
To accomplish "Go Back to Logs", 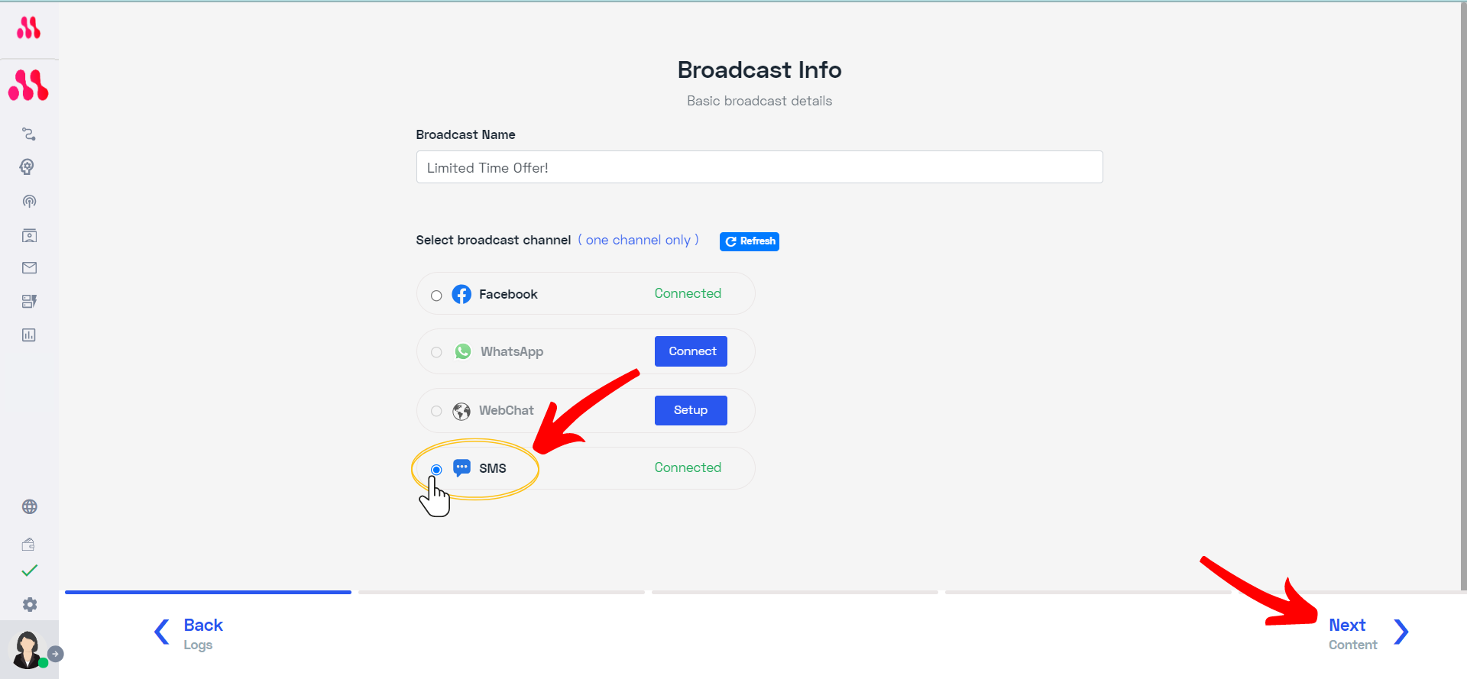I will tap(203, 634).
